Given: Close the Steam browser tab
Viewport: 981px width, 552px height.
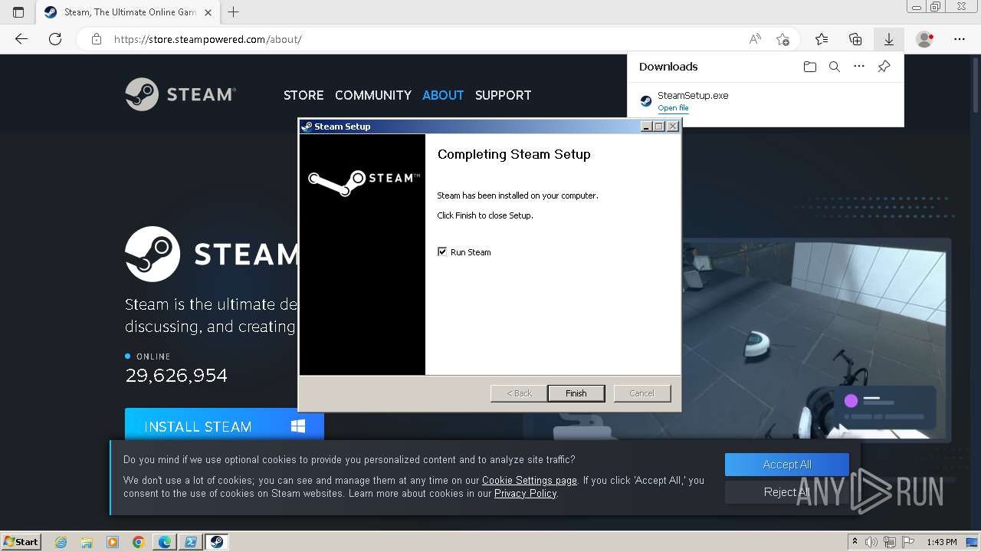Looking at the screenshot, I should point(208,12).
